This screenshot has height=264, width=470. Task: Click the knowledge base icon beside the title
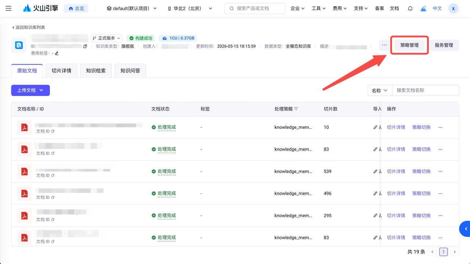(19, 45)
